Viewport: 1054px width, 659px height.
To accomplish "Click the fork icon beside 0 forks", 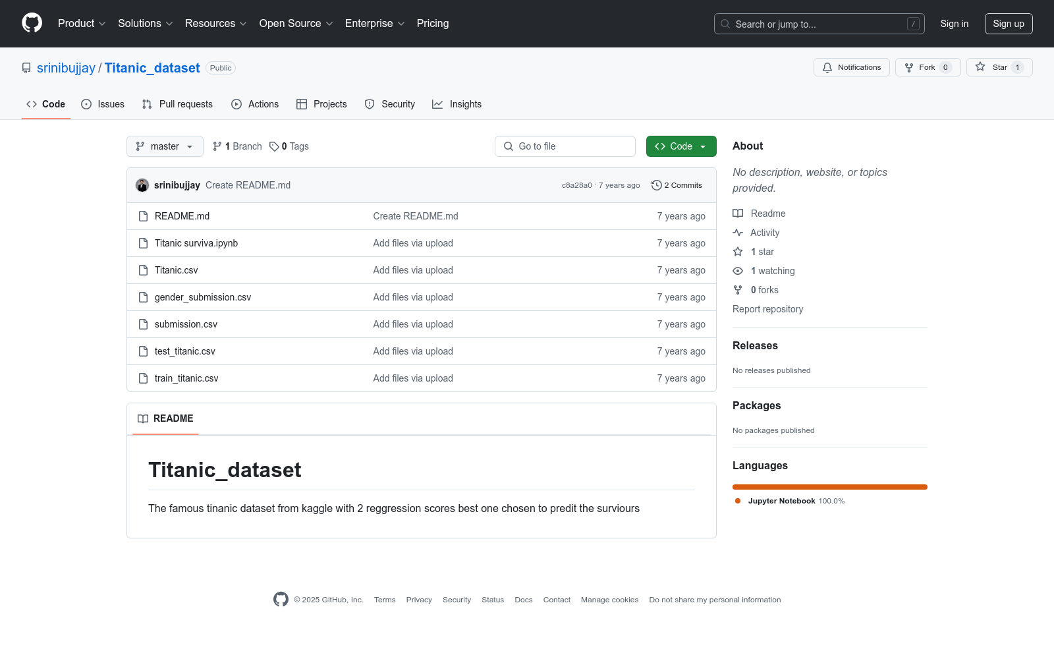I will pyautogui.click(x=738, y=290).
